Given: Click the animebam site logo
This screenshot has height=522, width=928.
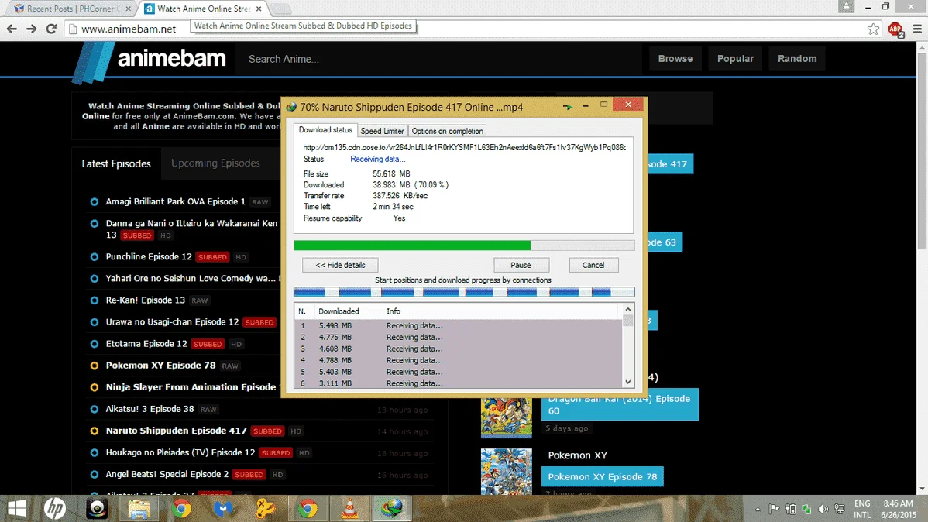Looking at the screenshot, I should tap(150, 60).
